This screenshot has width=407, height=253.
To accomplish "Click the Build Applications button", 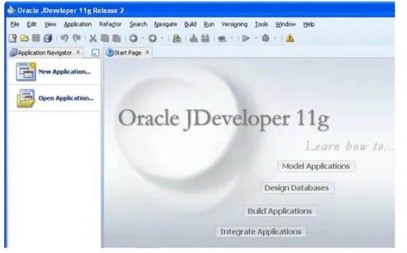I will click(280, 211).
